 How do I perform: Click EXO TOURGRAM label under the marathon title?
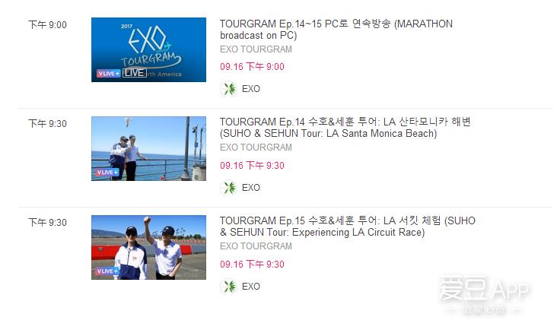click(256, 49)
